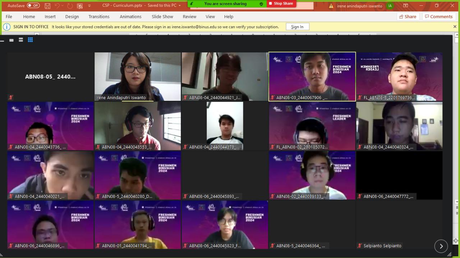This screenshot has height=258, width=460.
Task: Go to next page of participants
Action: pyautogui.click(x=441, y=246)
